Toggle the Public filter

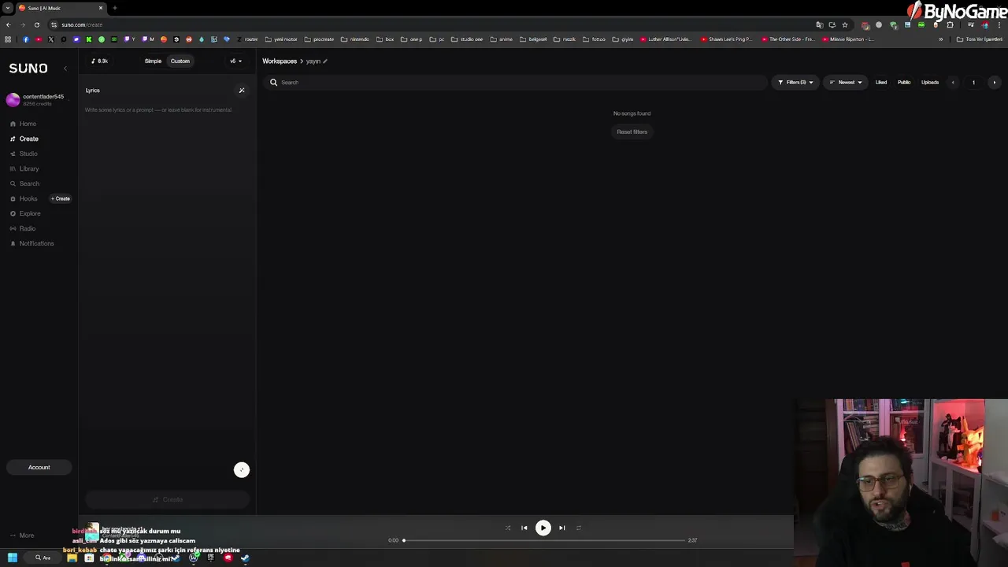904,82
